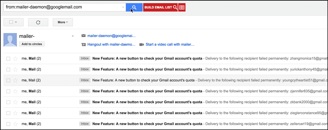This screenshot has height=130, width=328.
Task: Star the yurickanthony45 email row
Action: 15,70
